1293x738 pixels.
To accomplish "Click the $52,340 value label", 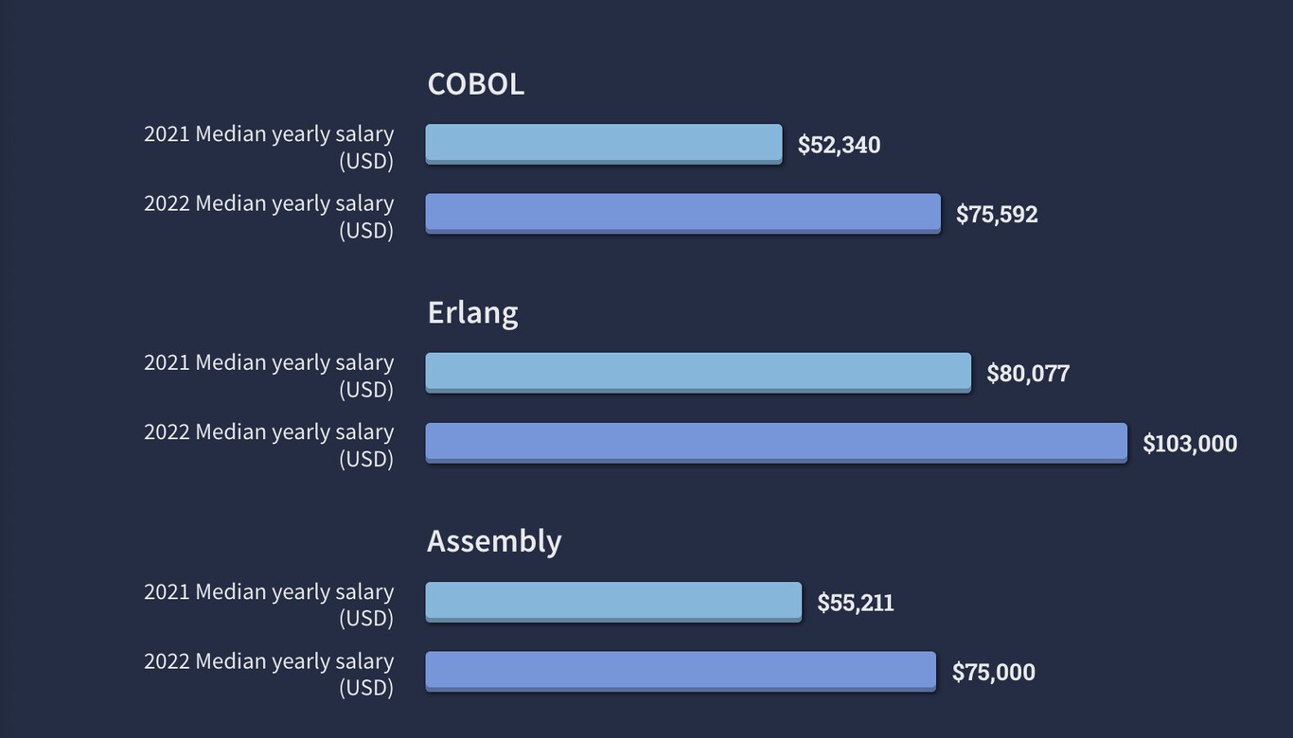I will tap(839, 145).
